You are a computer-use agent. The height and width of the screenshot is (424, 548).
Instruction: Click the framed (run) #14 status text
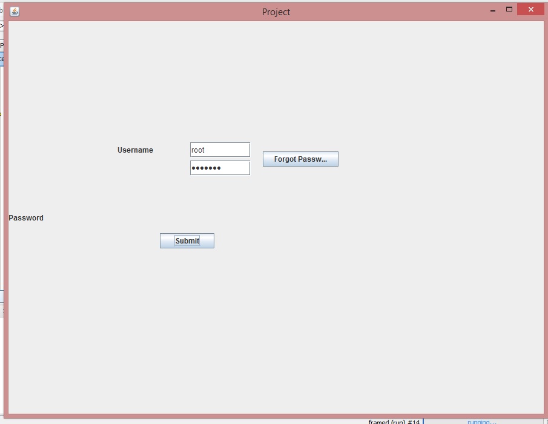pyautogui.click(x=394, y=422)
